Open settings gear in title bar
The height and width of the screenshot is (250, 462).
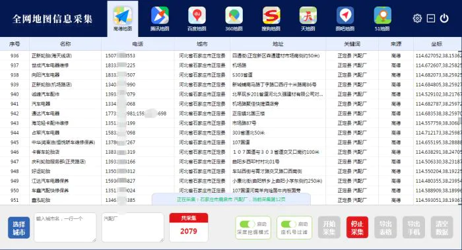pos(417,18)
